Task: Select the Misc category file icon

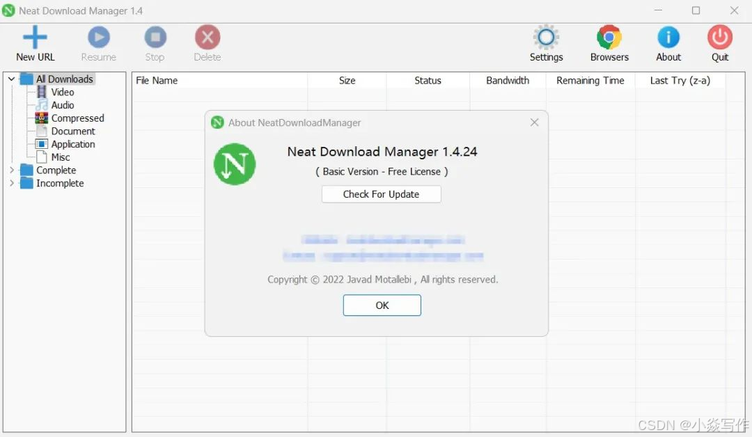Action: click(42, 157)
